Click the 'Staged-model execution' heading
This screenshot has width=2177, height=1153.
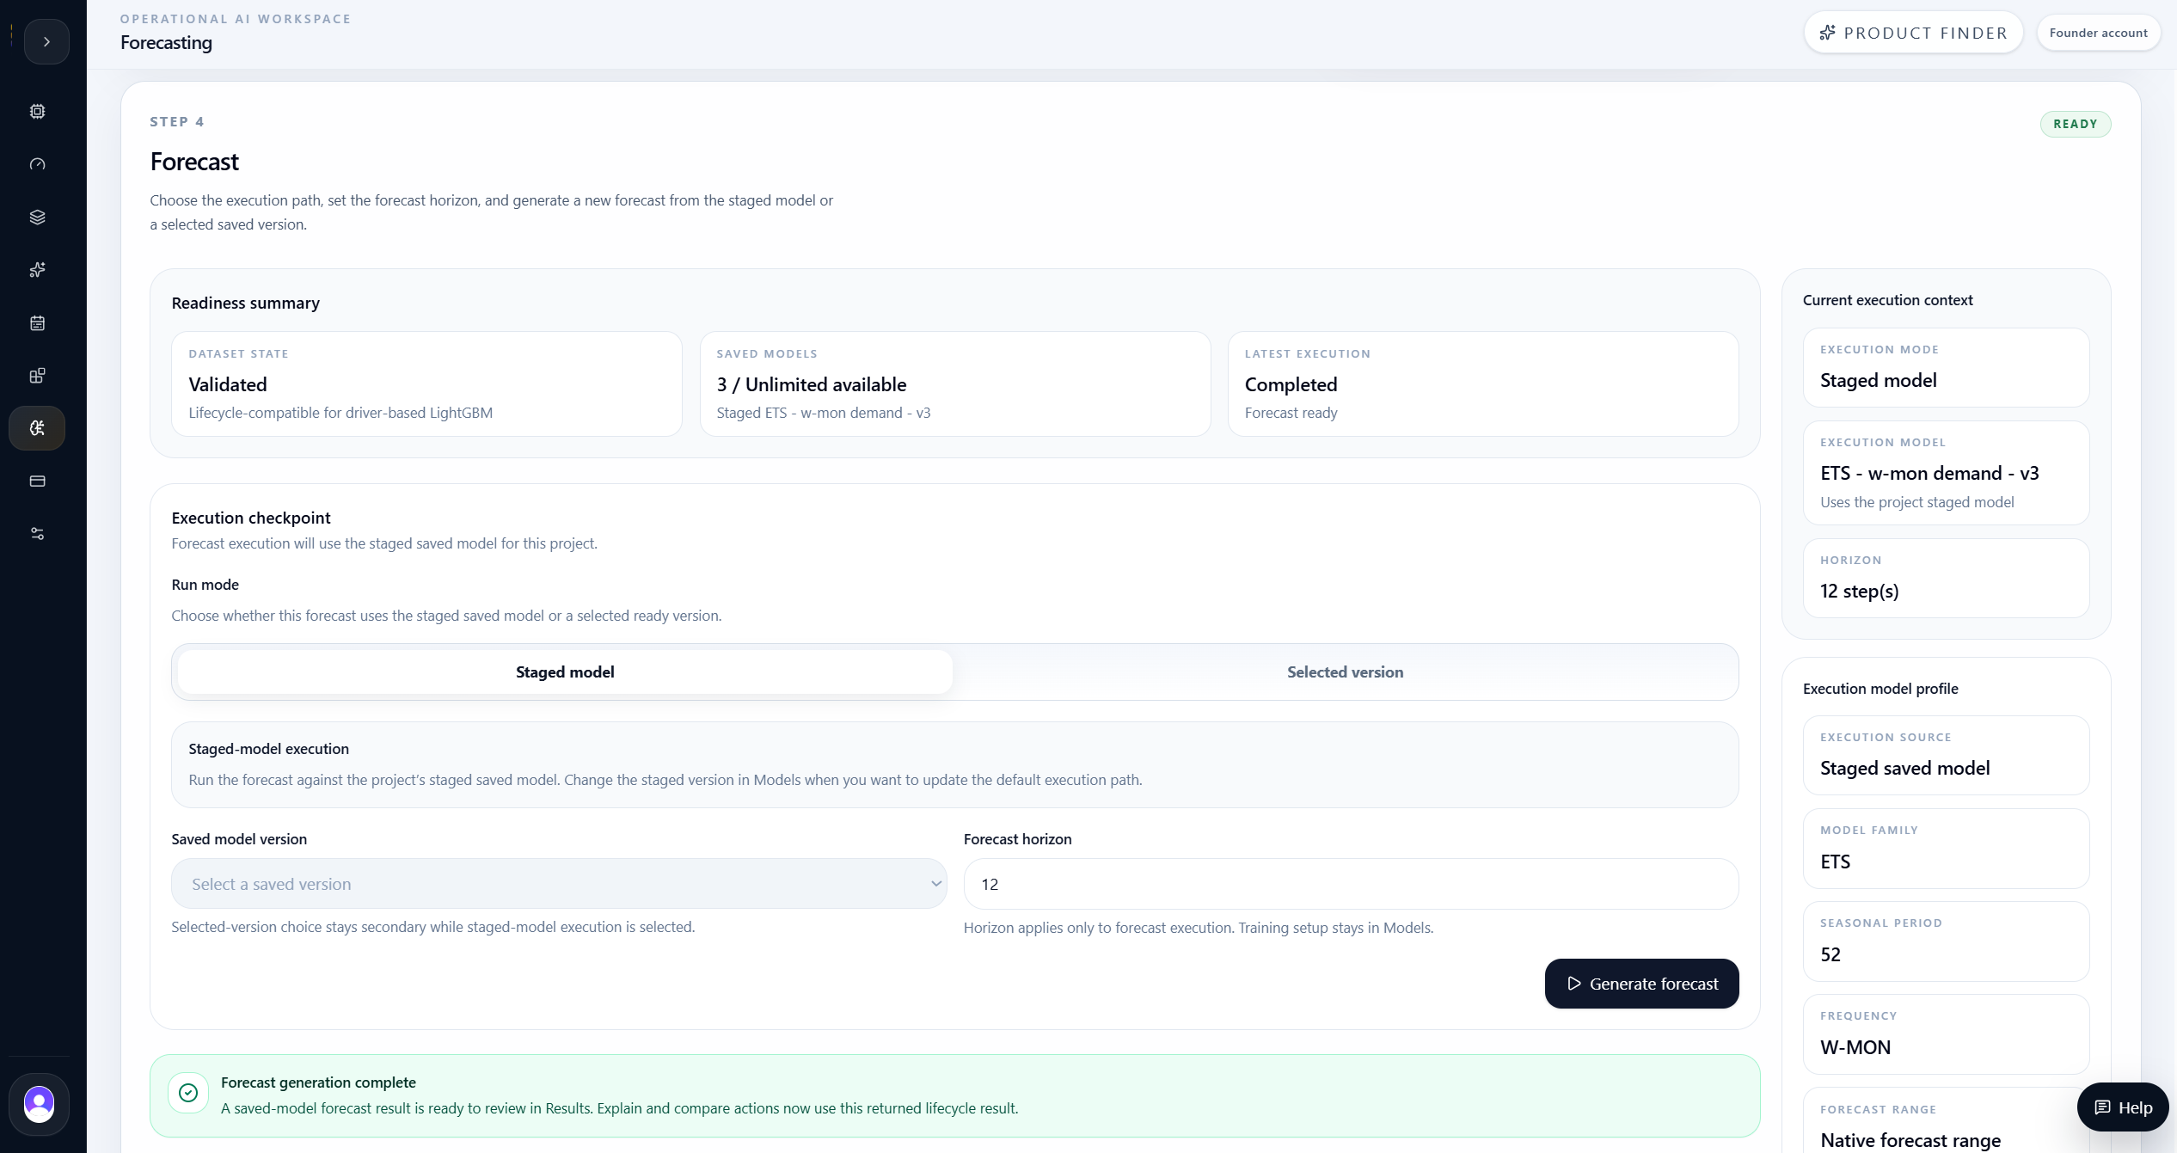268,749
